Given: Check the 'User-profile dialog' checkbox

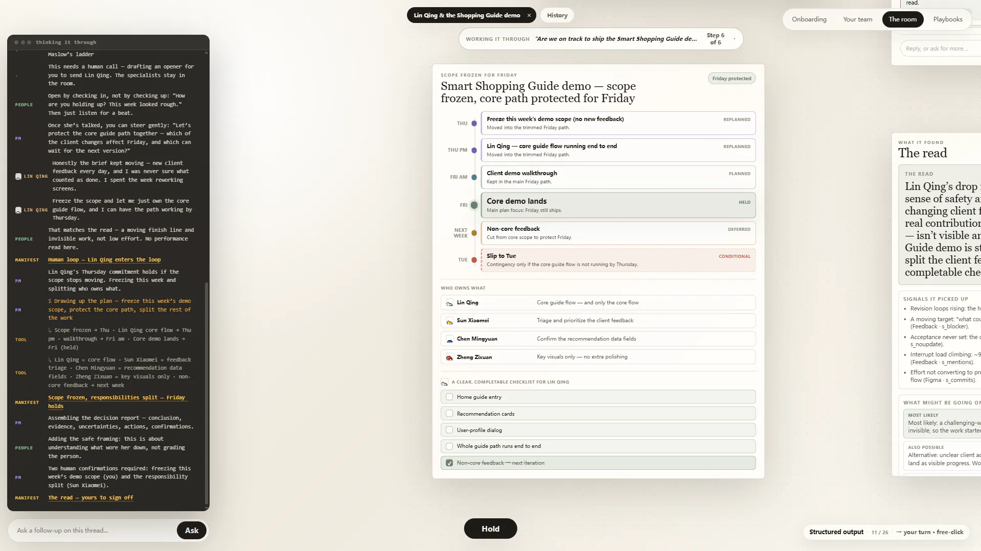Looking at the screenshot, I should point(449,430).
